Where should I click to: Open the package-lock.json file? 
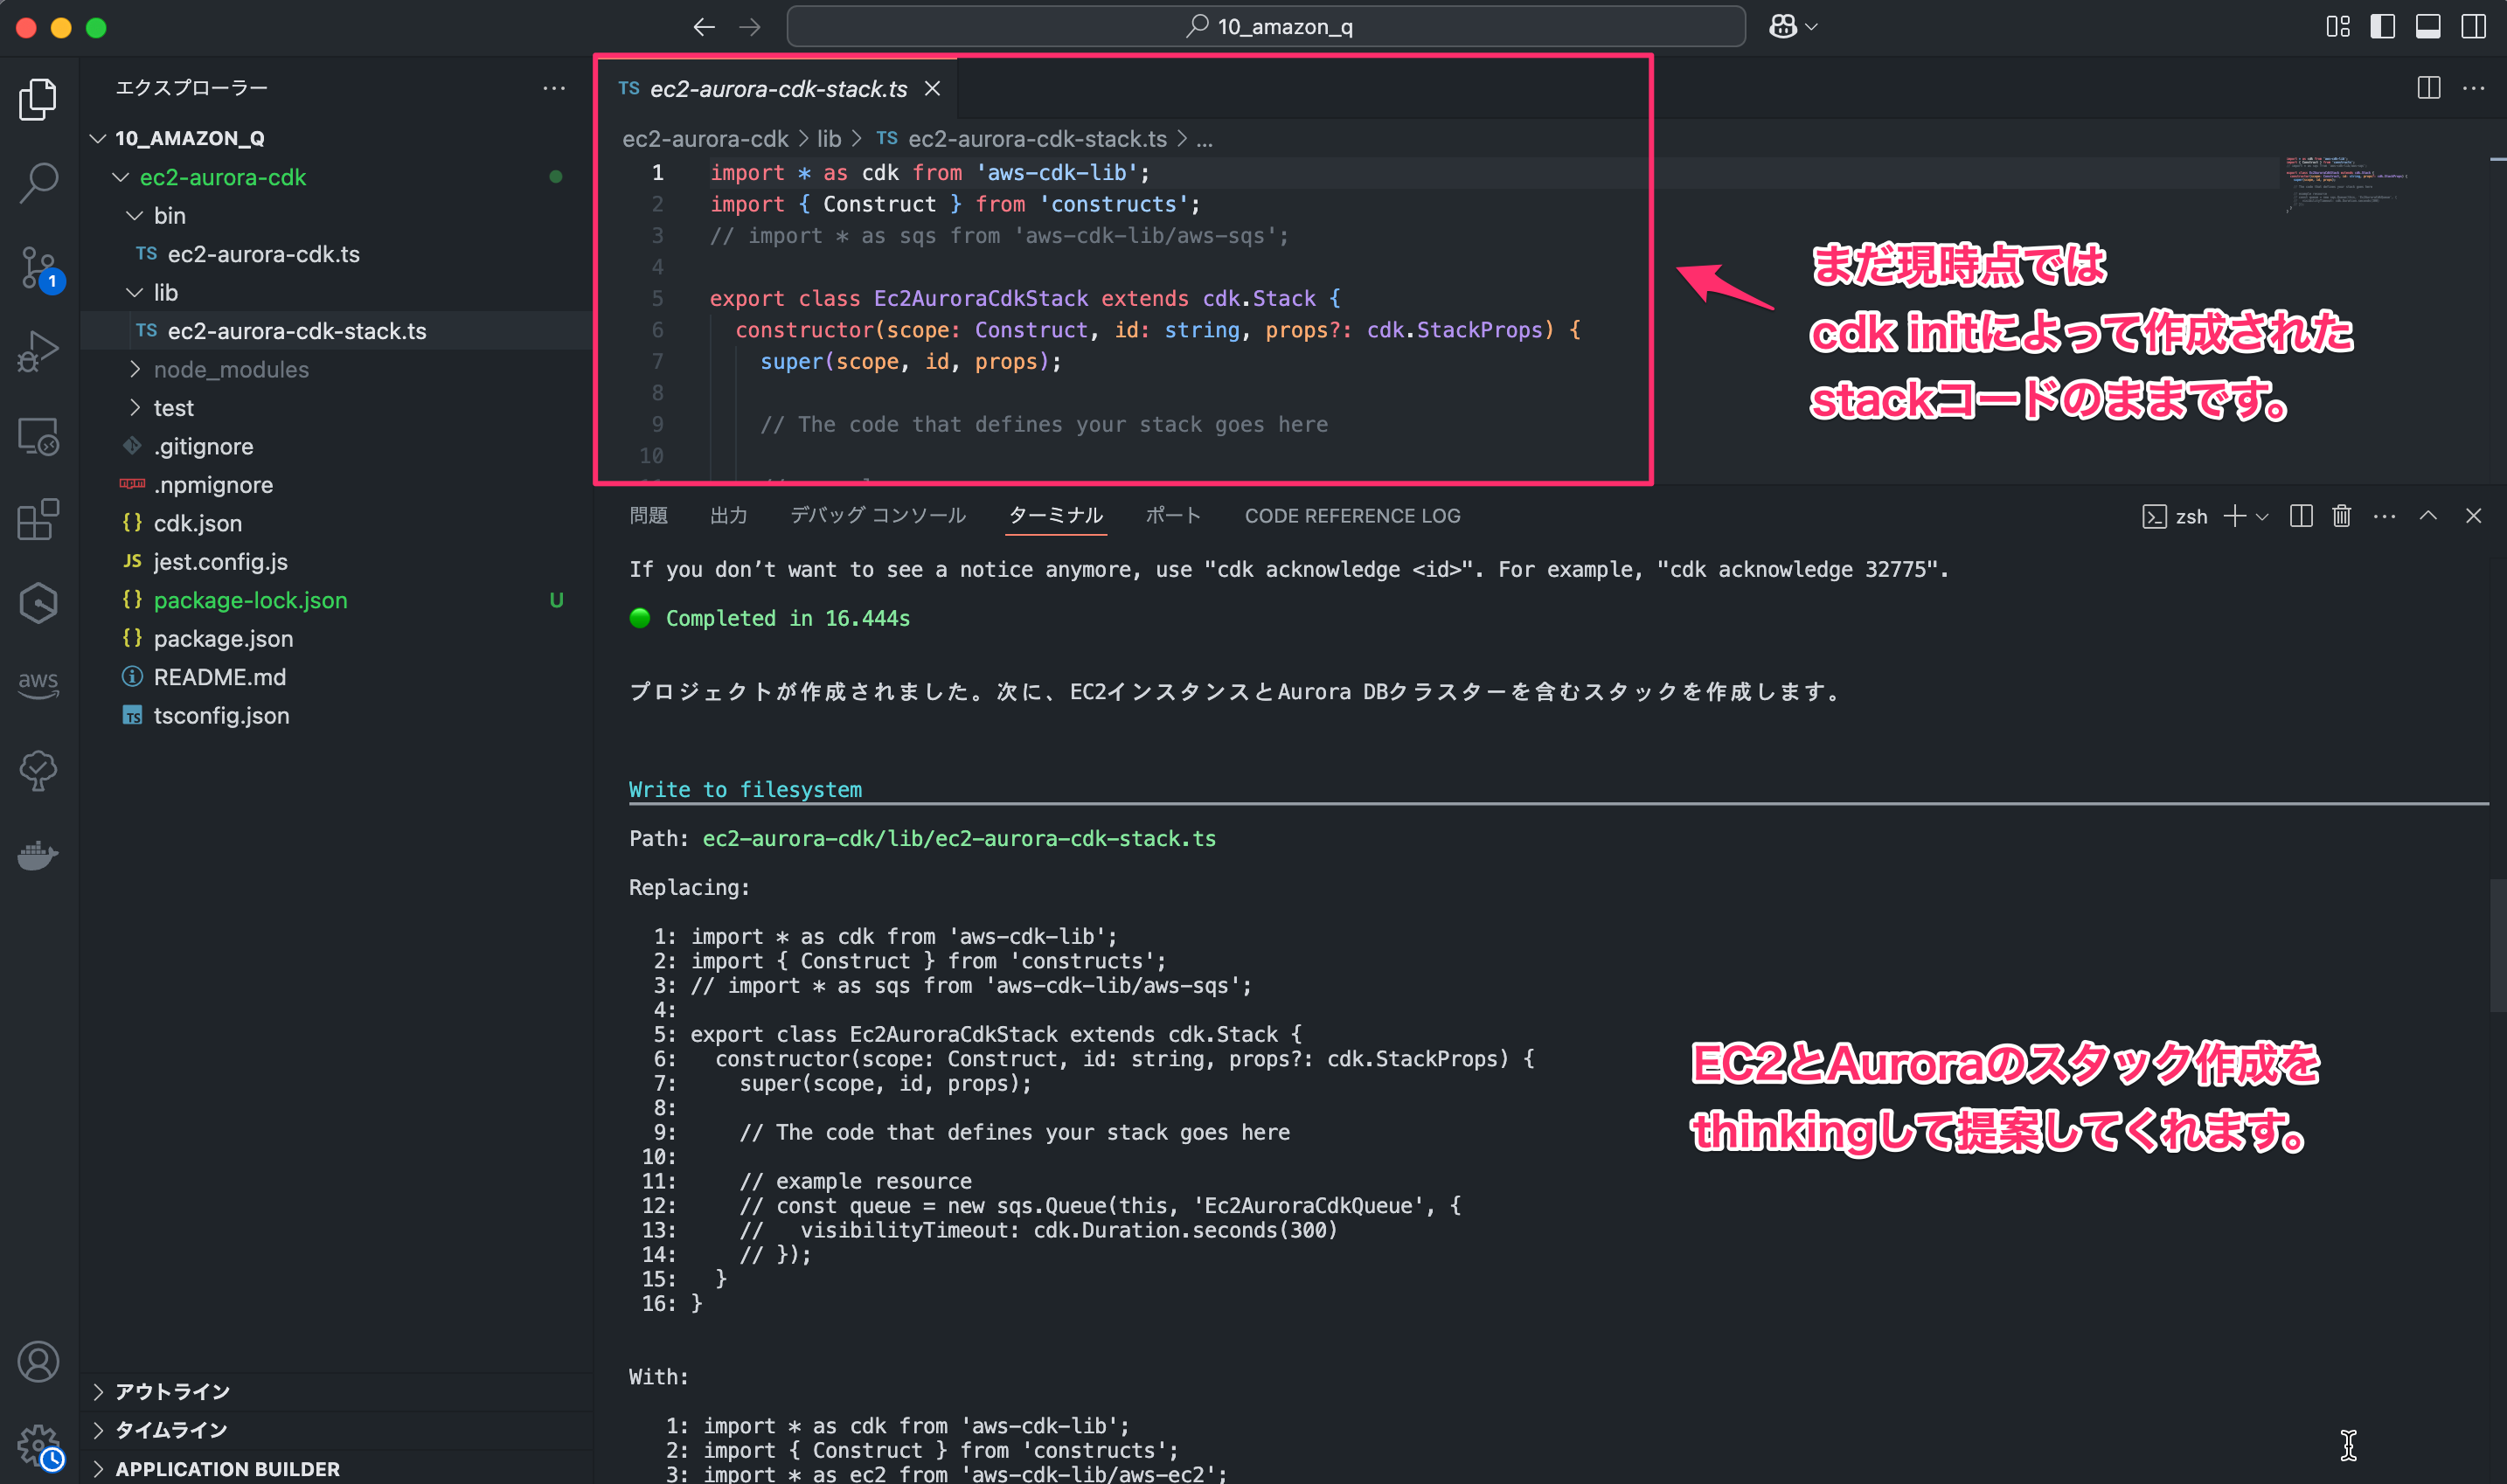pos(336,600)
